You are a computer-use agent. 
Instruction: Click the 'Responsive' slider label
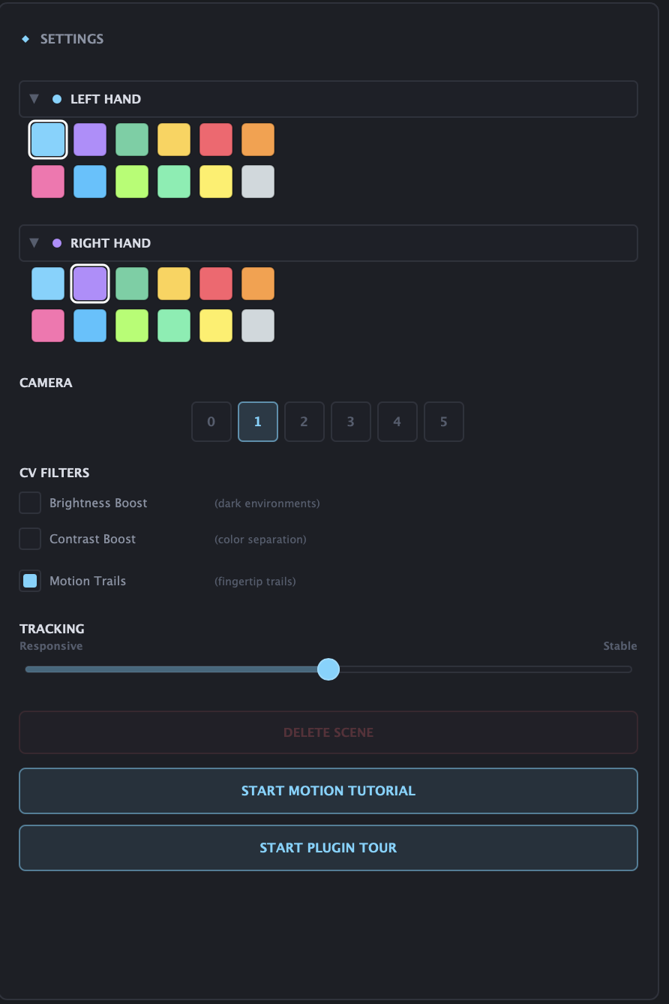tap(51, 646)
